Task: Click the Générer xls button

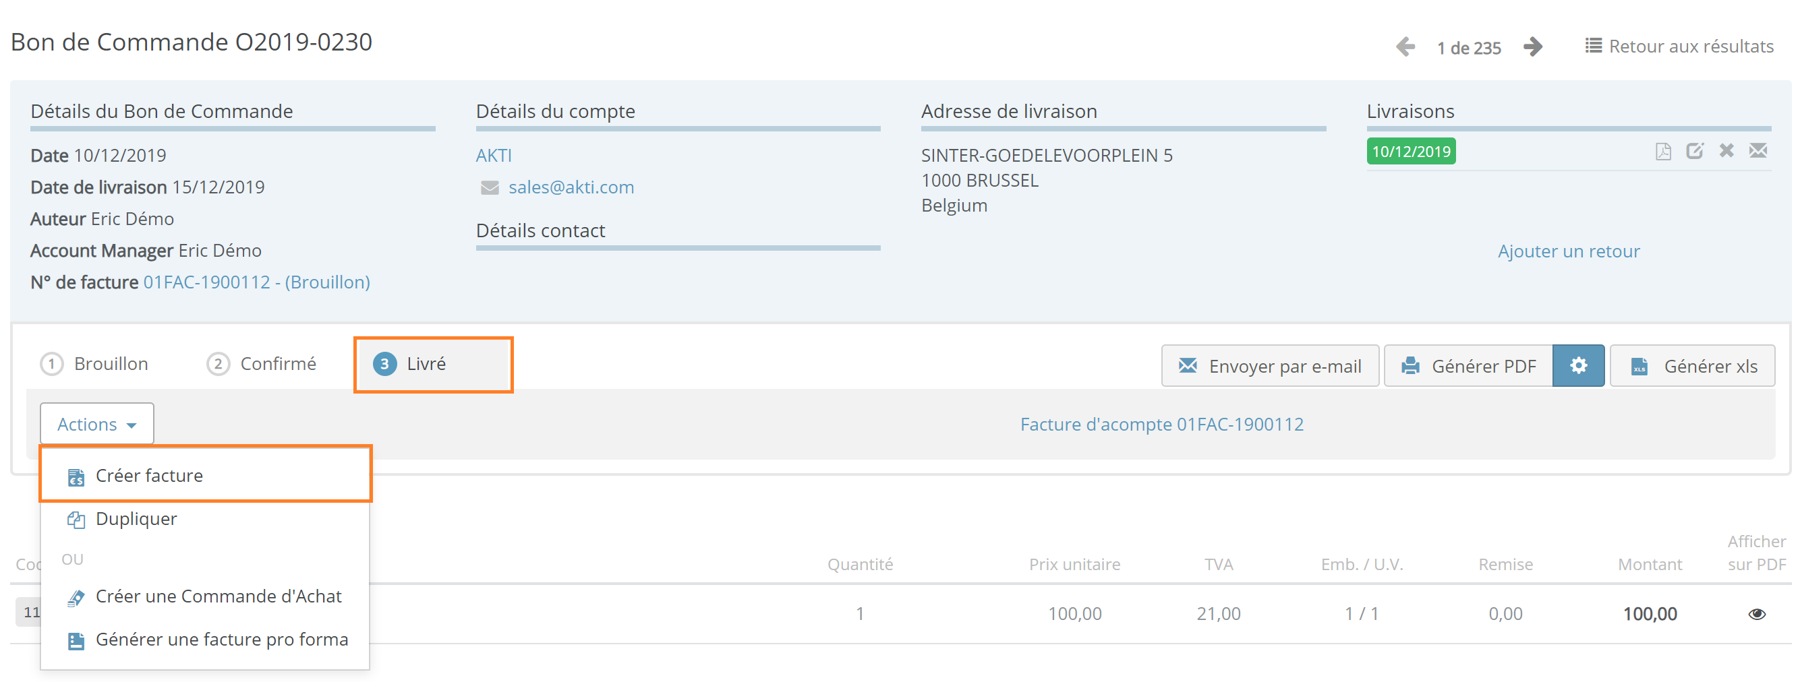Action: (x=1692, y=366)
